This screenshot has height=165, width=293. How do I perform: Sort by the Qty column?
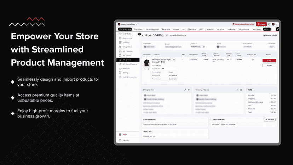point(186,55)
